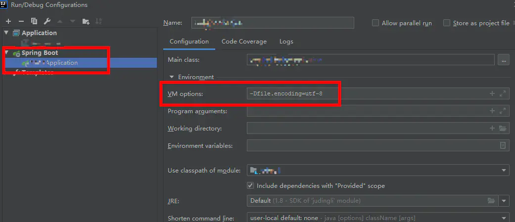Image resolution: width=515 pixels, height=222 pixels.
Task: Expand the VM options field editor
Action: [x=502, y=93]
